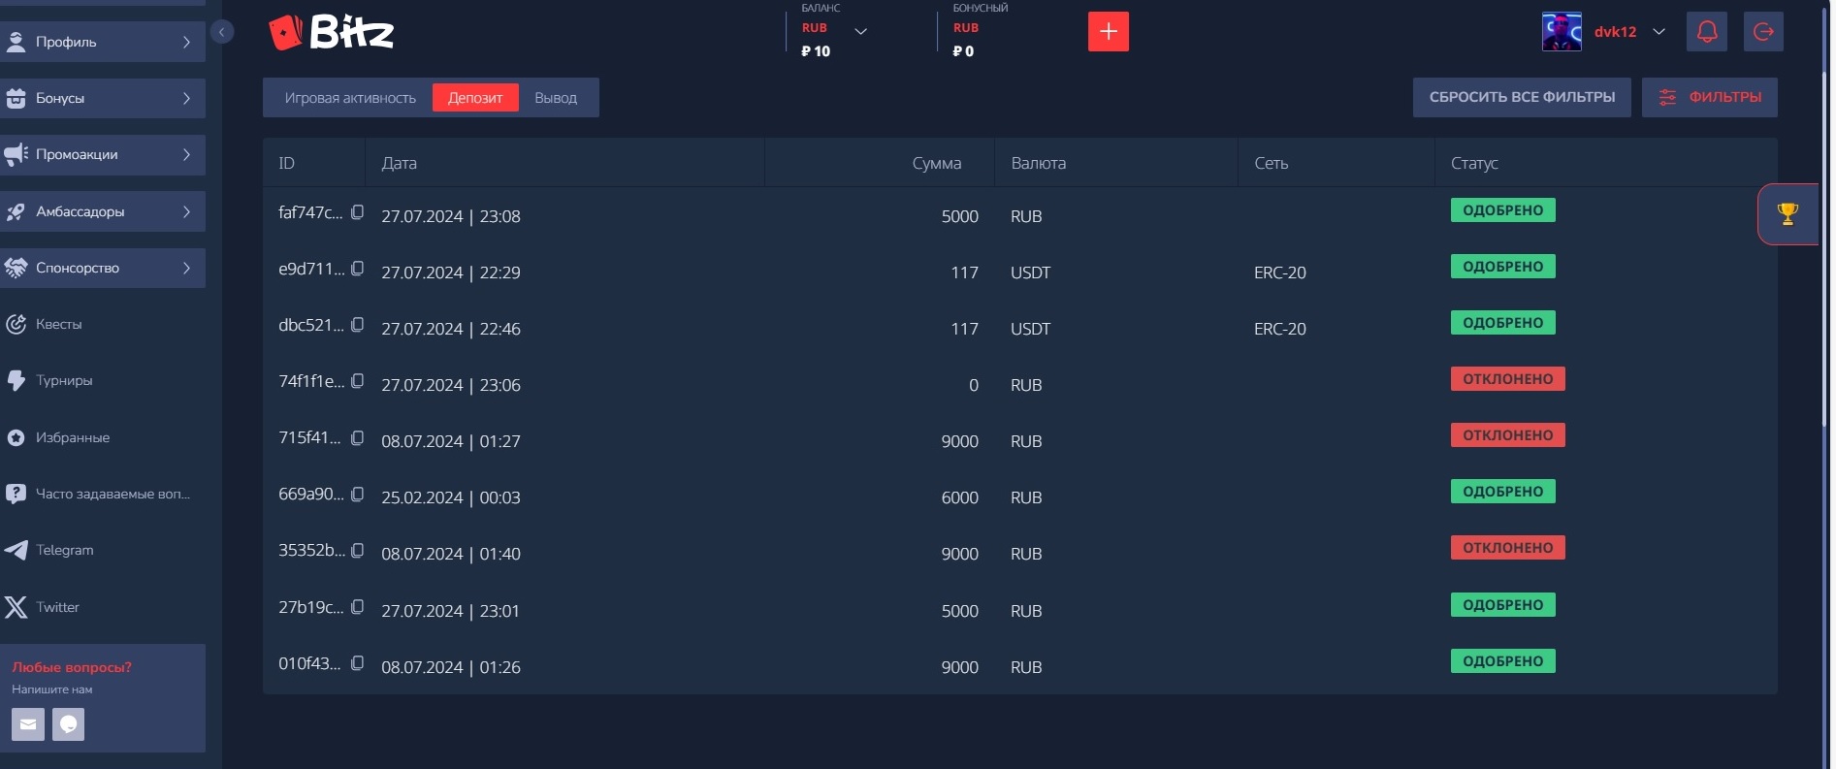Click the logout icon
This screenshot has height=769, width=1836.
click(1763, 32)
